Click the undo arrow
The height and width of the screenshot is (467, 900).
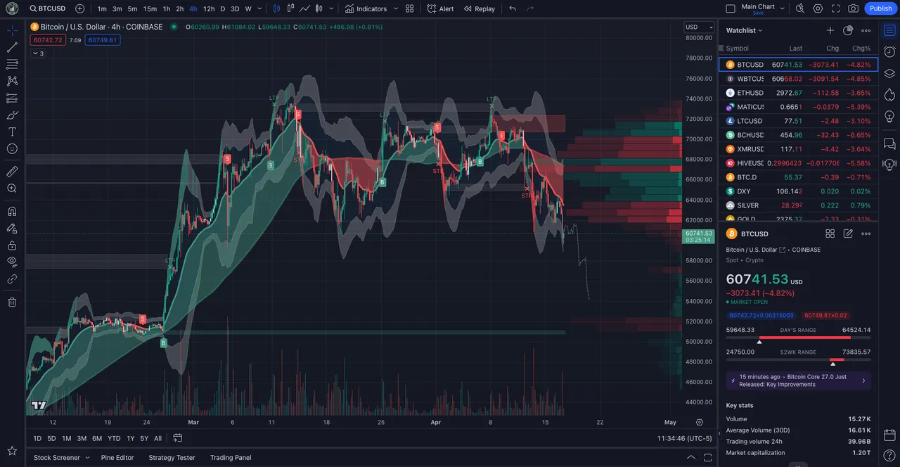pyautogui.click(x=513, y=8)
